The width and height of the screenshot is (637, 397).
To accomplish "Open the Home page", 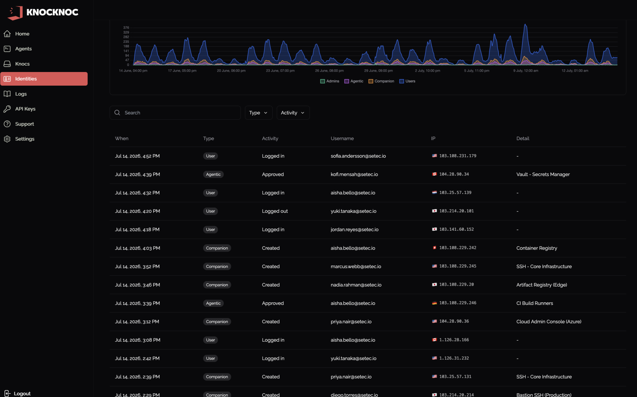I will (x=44, y=34).
